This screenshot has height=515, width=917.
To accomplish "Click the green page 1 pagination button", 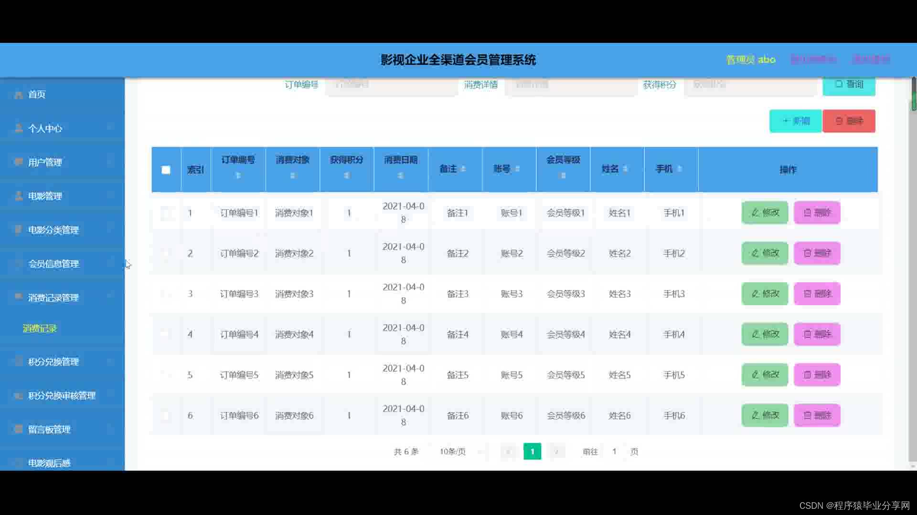I will [532, 452].
